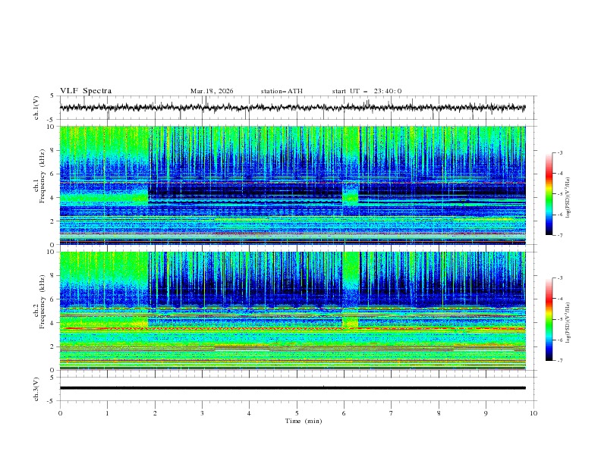Screen dimensions: 601x464
Task: Click the ch.2 colorbar "log(PSD)(V²/Hz)" label
Action: point(568,323)
